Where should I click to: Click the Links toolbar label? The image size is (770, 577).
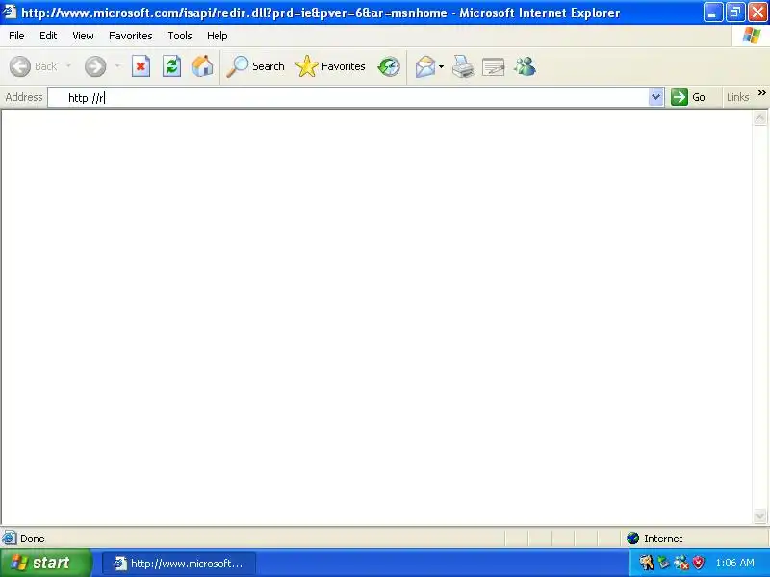point(737,97)
